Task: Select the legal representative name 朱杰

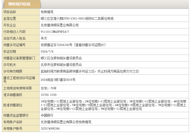Action: tap(44, 38)
